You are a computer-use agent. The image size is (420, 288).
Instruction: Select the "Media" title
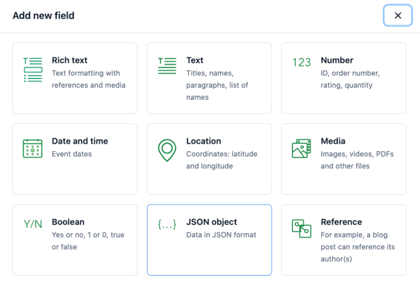click(333, 141)
